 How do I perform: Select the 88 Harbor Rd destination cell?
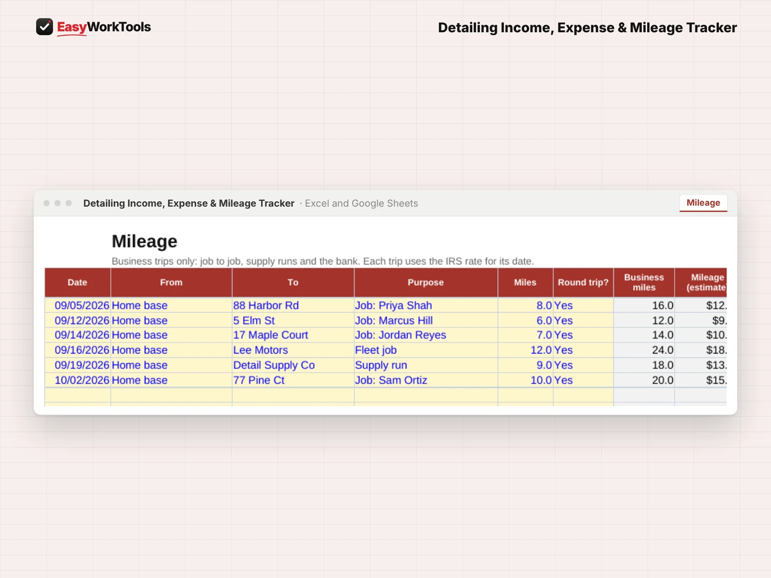[x=293, y=305]
